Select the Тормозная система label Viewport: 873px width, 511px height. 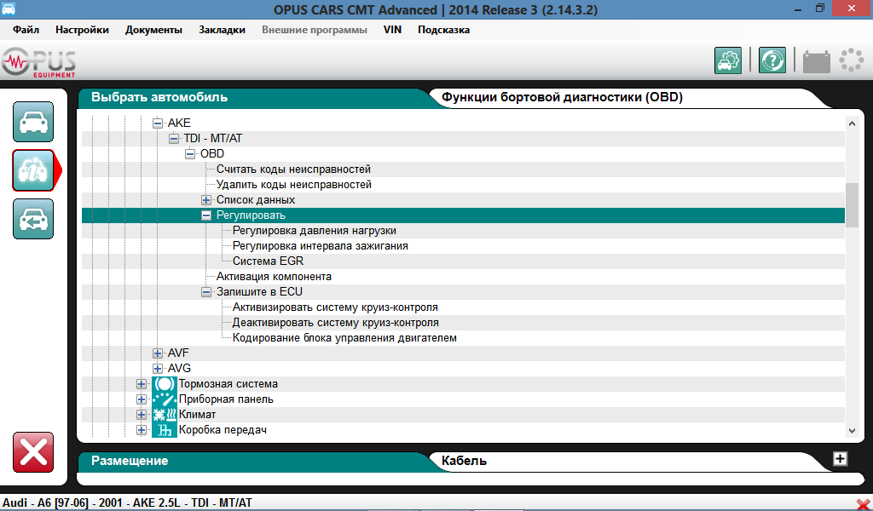point(228,383)
